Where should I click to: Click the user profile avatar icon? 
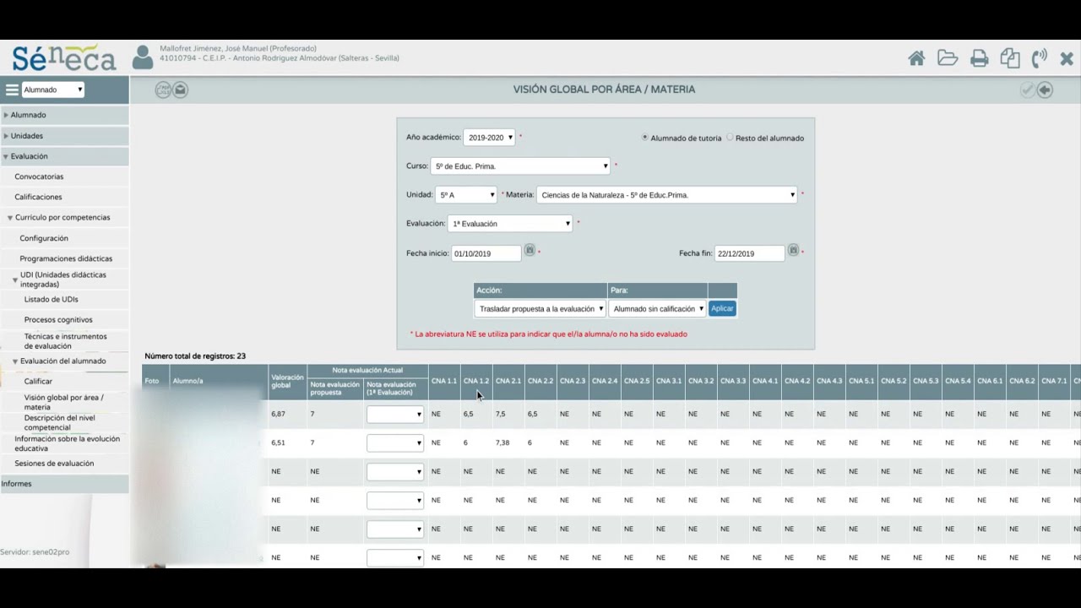[x=143, y=57]
